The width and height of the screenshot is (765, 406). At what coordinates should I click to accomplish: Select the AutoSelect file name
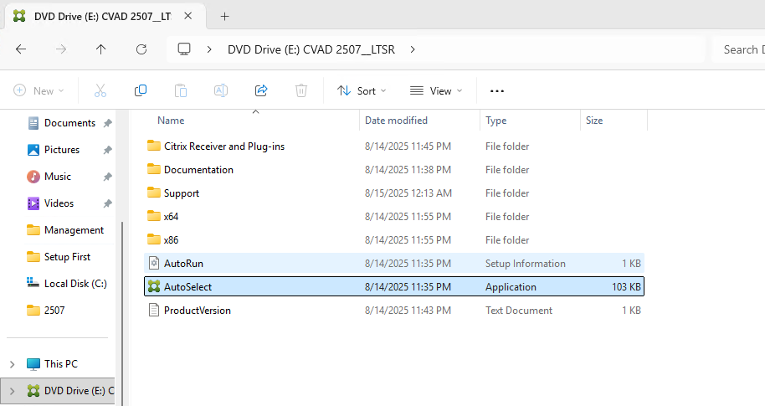coord(187,287)
